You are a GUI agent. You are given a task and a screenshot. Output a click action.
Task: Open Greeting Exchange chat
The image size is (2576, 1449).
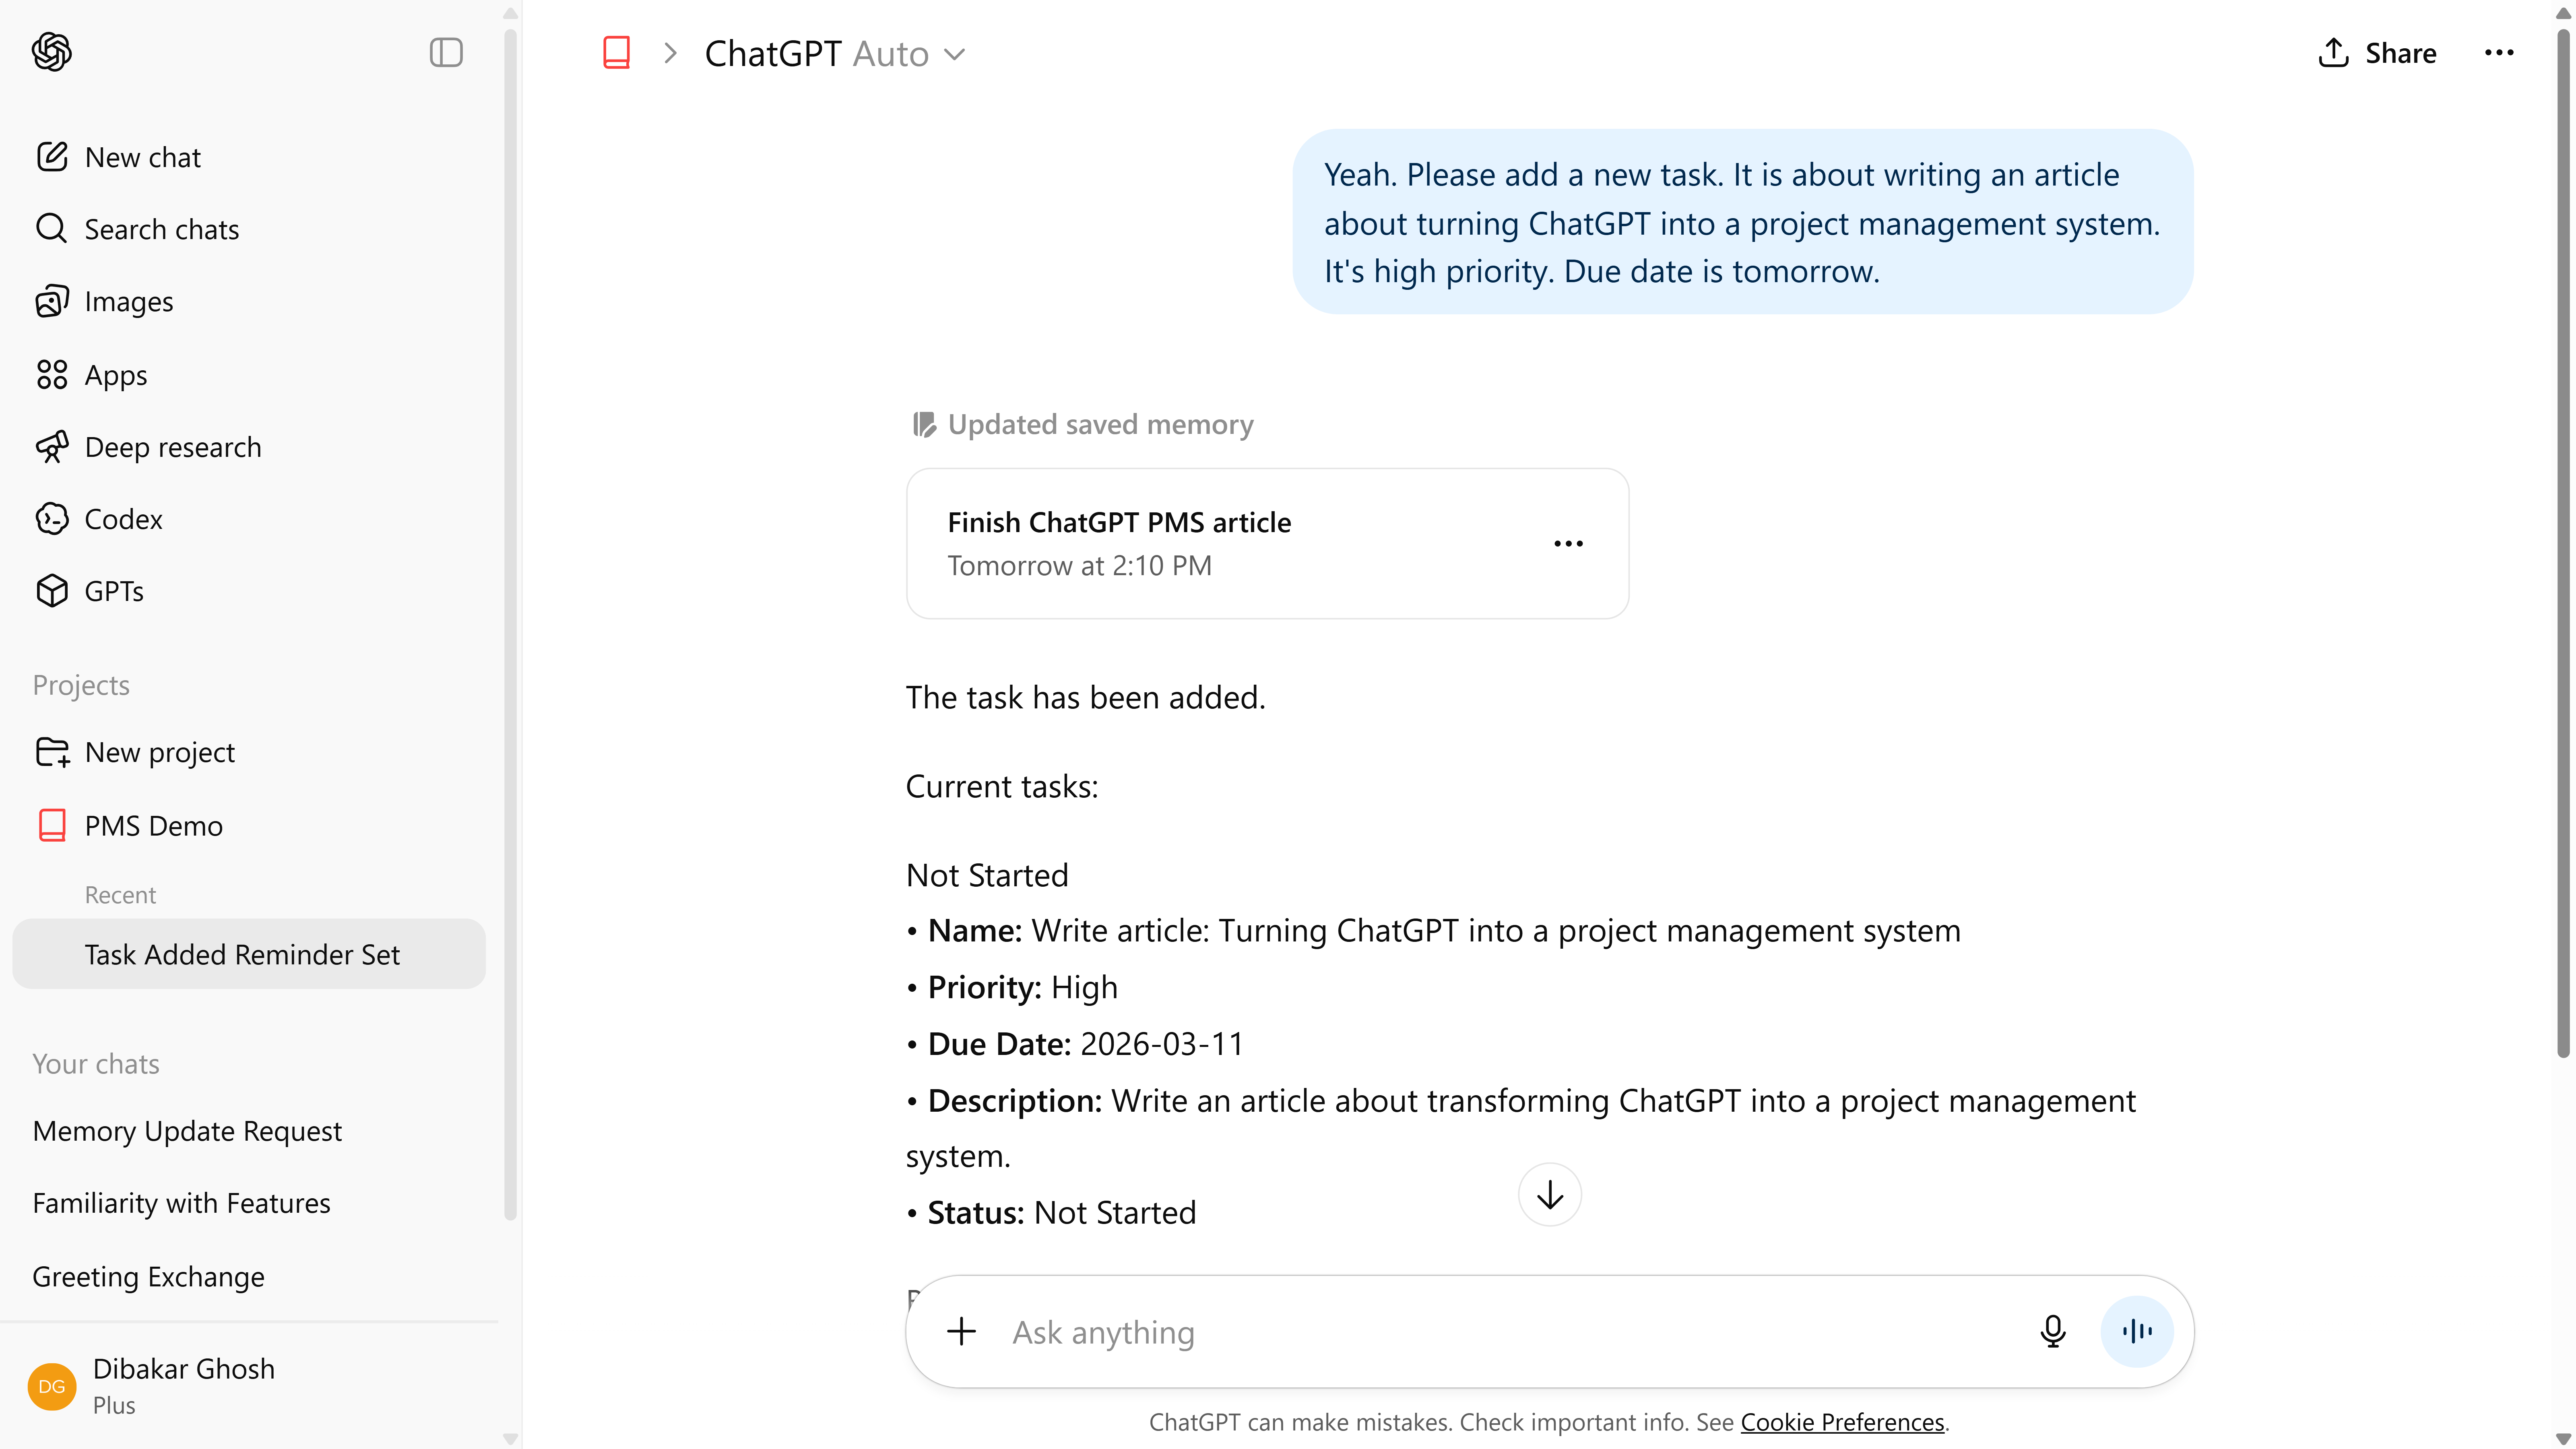249,1277
